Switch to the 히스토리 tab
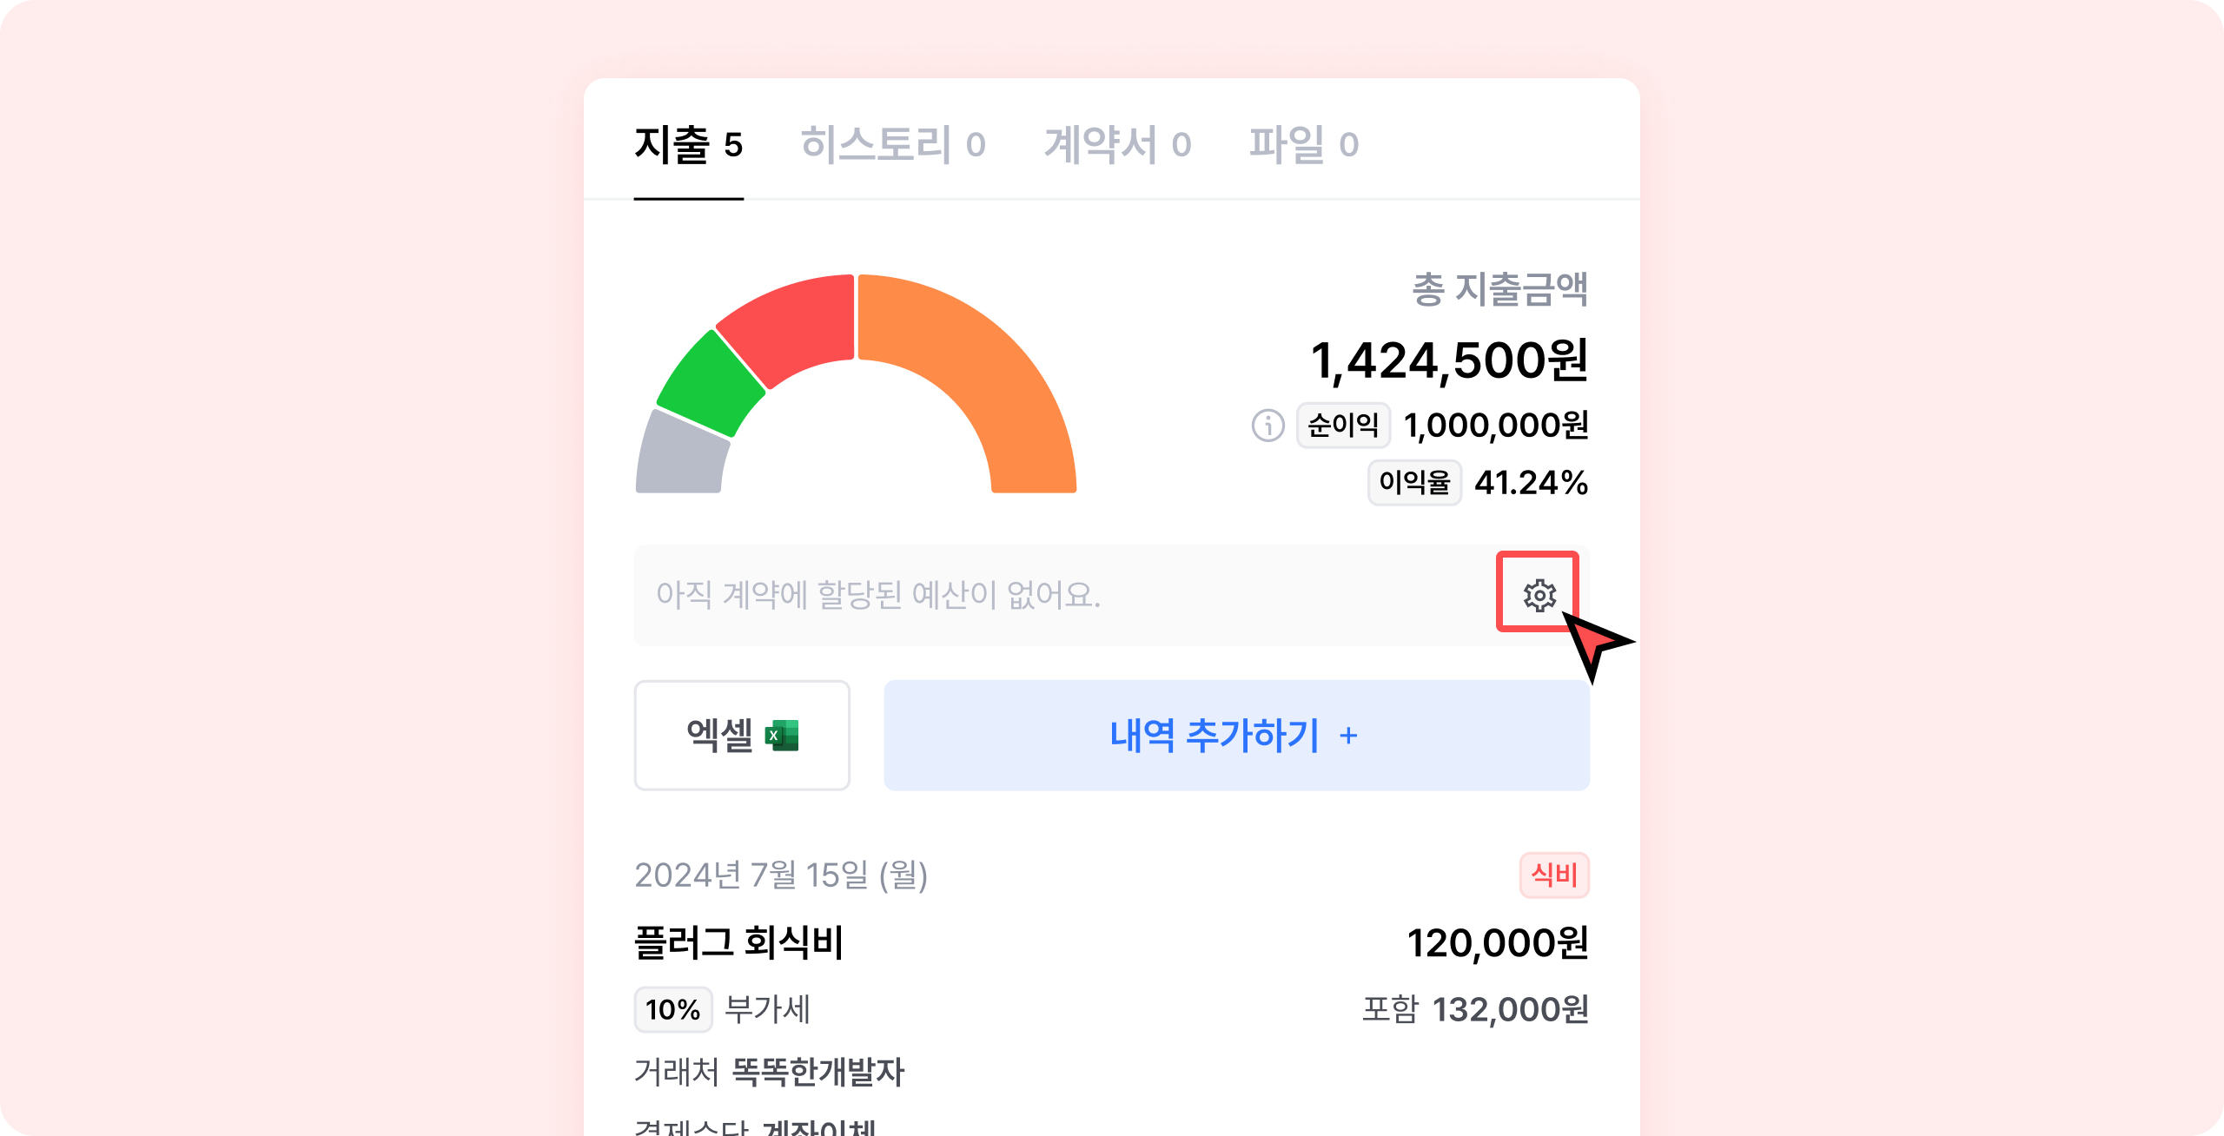2224x1136 pixels. click(x=892, y=145)
